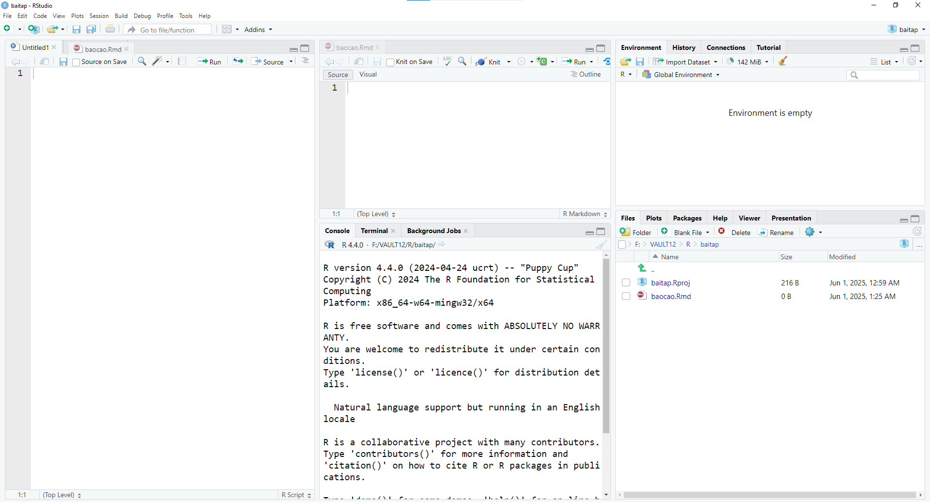Open the Tools menu
930x502 pixels.
(186, 16)
